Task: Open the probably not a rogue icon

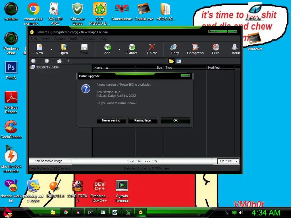Action: 33,191
